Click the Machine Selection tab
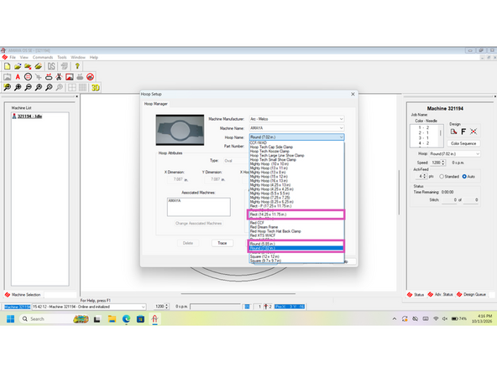The width and height of the screenshot is (497, 372). point(23,295)
